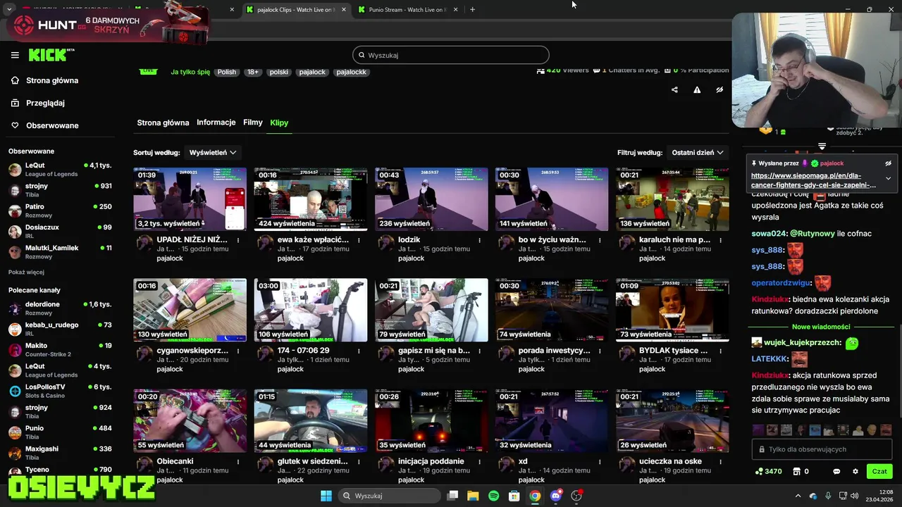Click the Kick search field 'Wyszukaj'
This screenshot has width=902, height=507.
tap(451, 55)
